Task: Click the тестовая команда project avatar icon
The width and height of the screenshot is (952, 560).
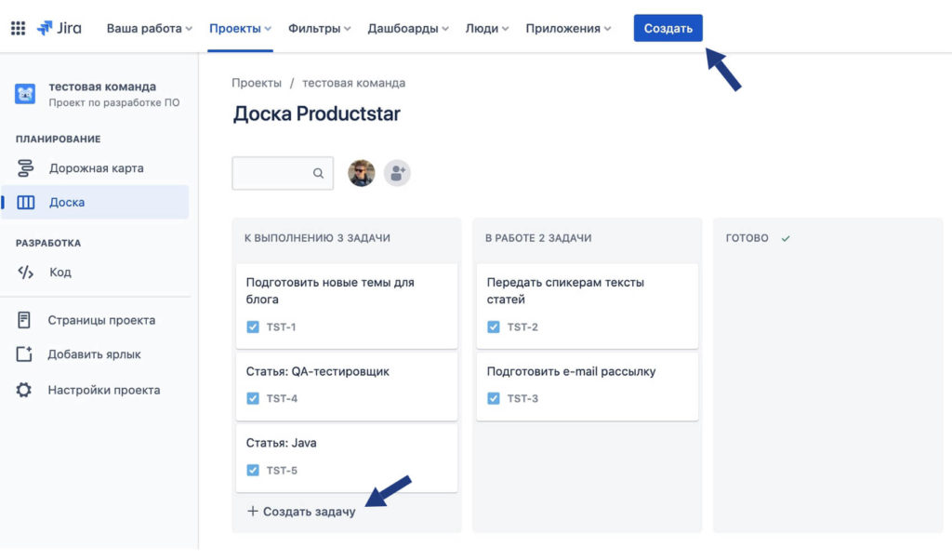Action: pos(25,94)
